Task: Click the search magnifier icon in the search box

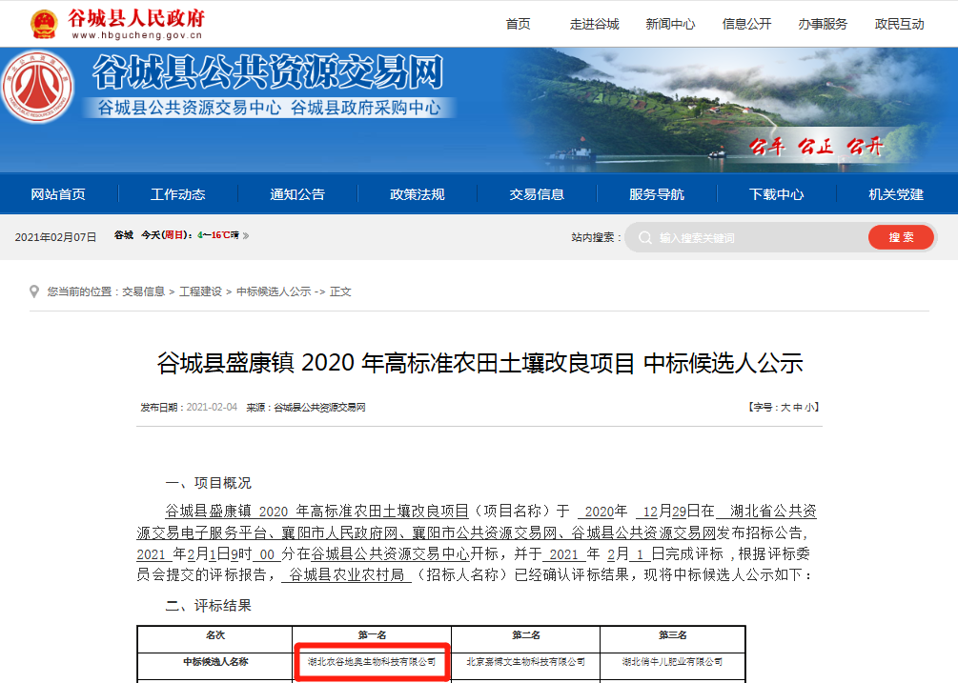Action: click(x=645, y=237)
